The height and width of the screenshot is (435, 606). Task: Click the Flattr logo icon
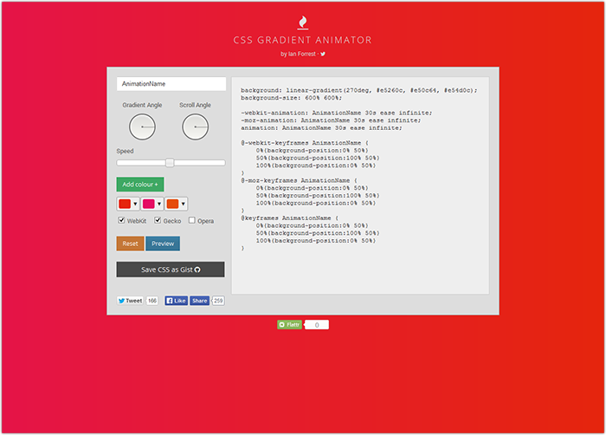(281, 325)
